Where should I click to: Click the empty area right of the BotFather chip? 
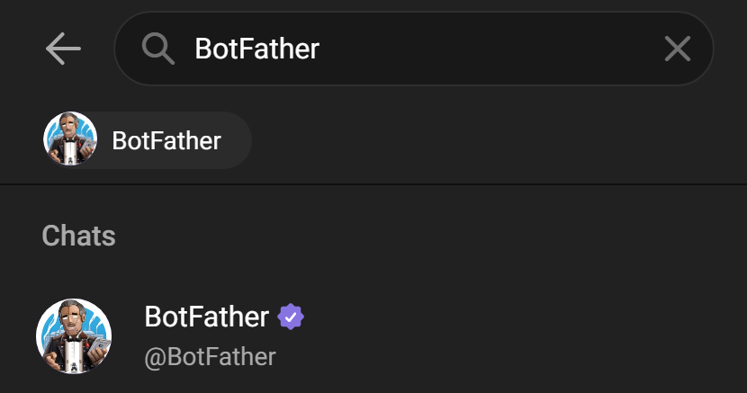(x=495, y=140)
